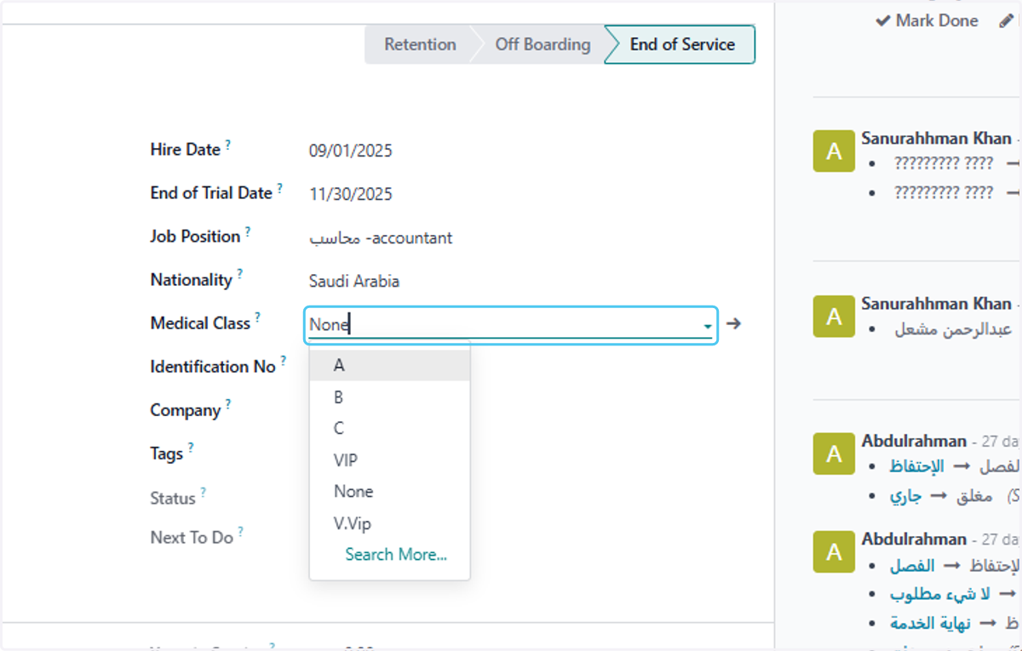Click the Nationality value Saudi Arabia
The height and width of the screenshot is (651, 1022).
coord(354,282)
